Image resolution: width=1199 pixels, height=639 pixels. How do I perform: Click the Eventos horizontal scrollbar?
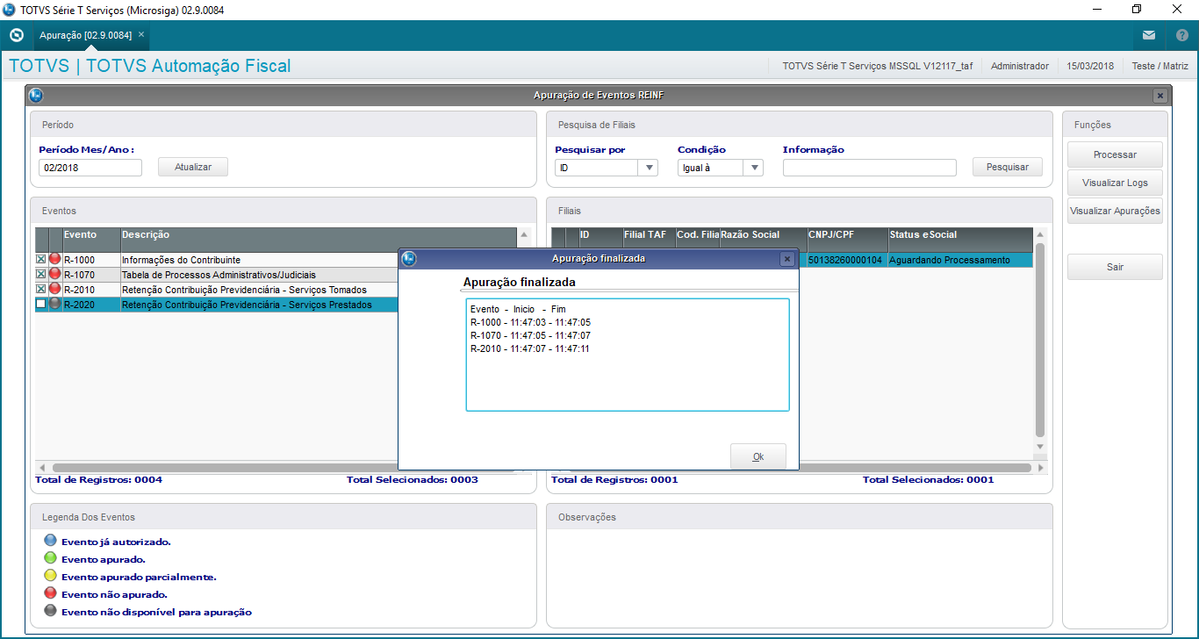click(x=284, y=468)
